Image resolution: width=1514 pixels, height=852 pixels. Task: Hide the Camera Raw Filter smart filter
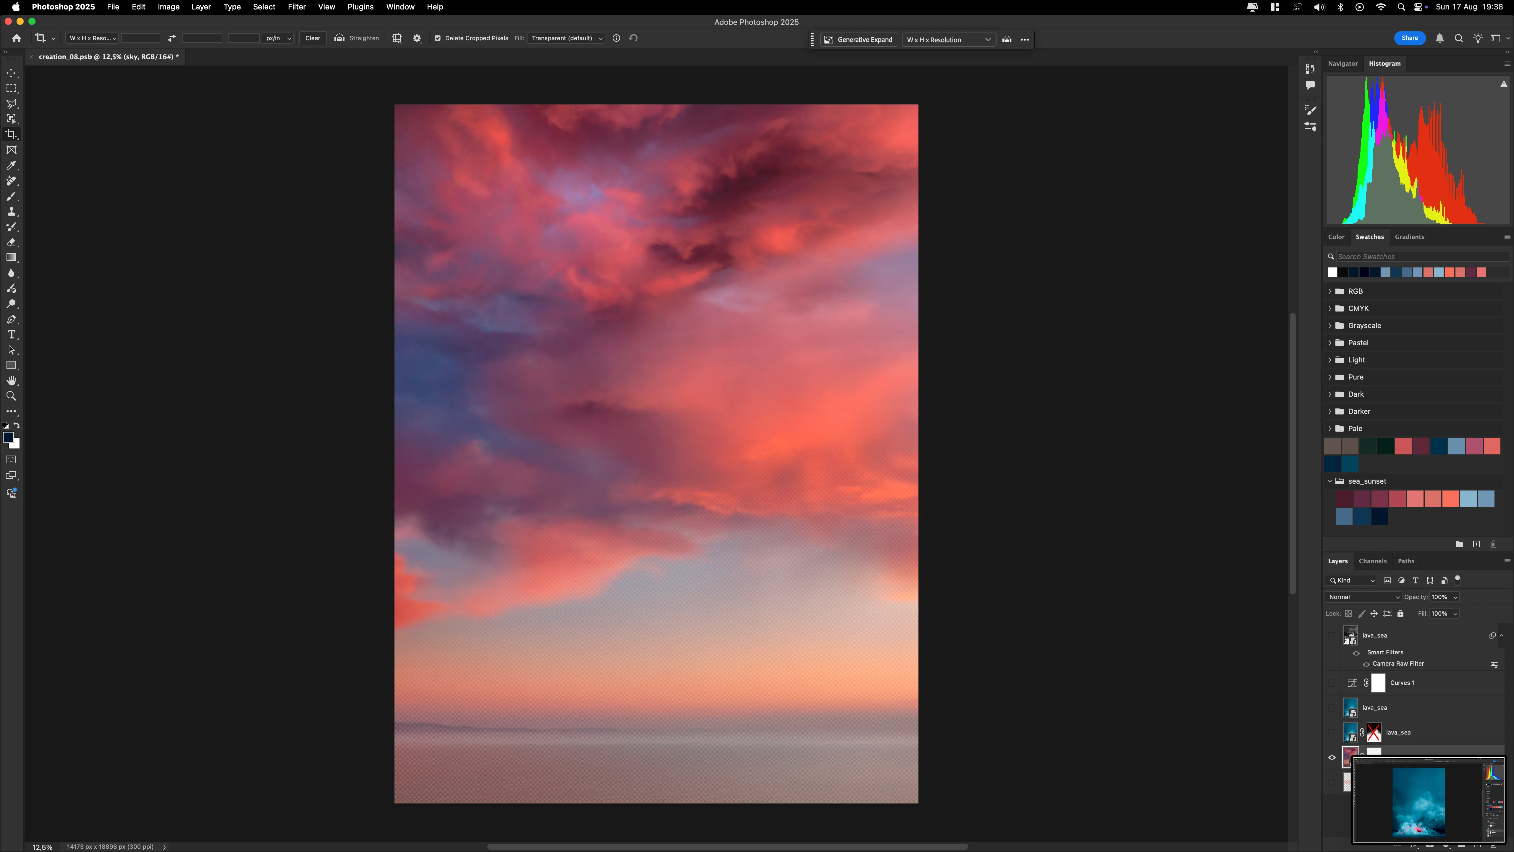point(1366,664)
